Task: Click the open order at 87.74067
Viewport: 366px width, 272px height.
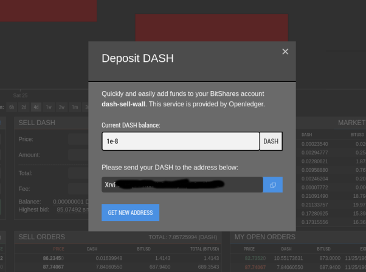Action: point(298,267)
